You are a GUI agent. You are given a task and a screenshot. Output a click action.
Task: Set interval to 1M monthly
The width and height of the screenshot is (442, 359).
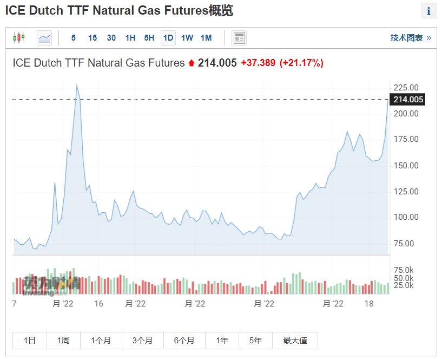(x=206, y=38)
